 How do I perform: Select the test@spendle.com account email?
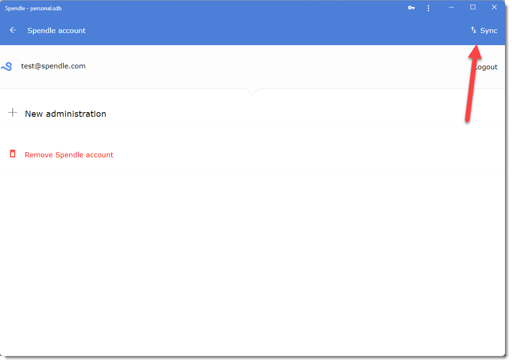coord(53,66)
